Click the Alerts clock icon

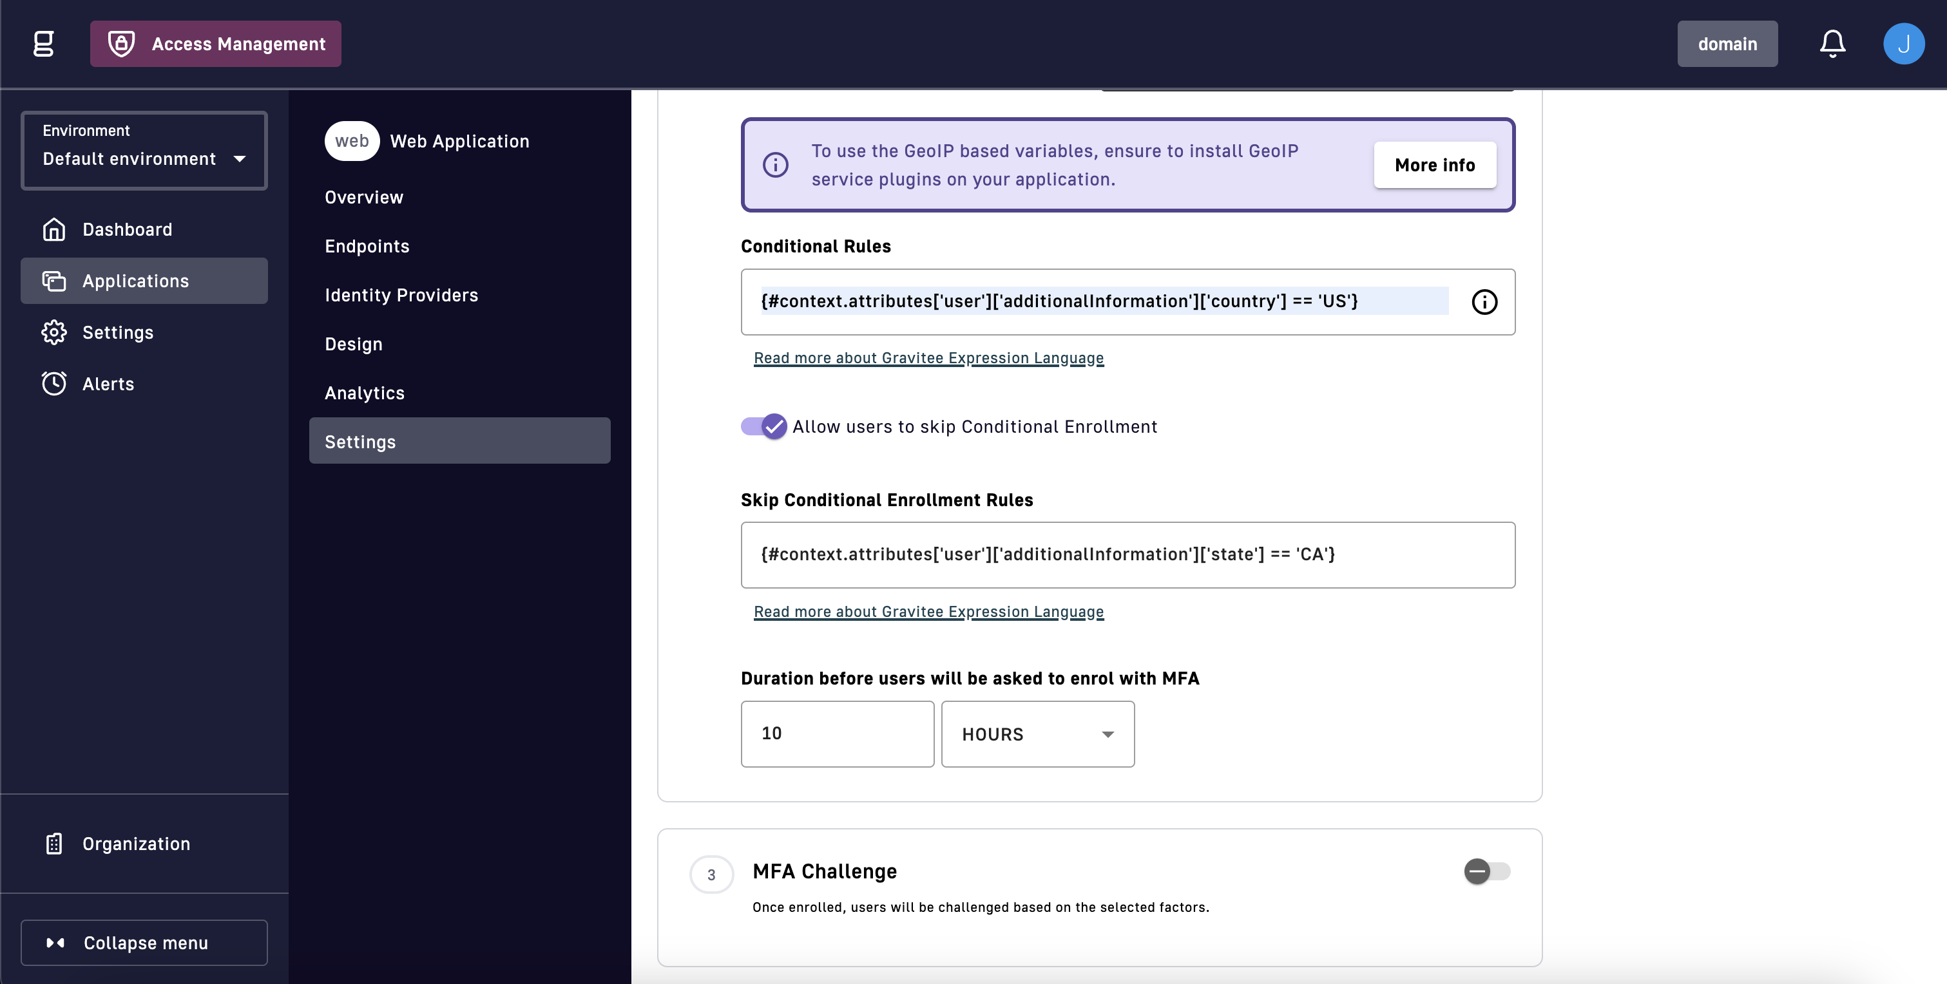[53, 384]
